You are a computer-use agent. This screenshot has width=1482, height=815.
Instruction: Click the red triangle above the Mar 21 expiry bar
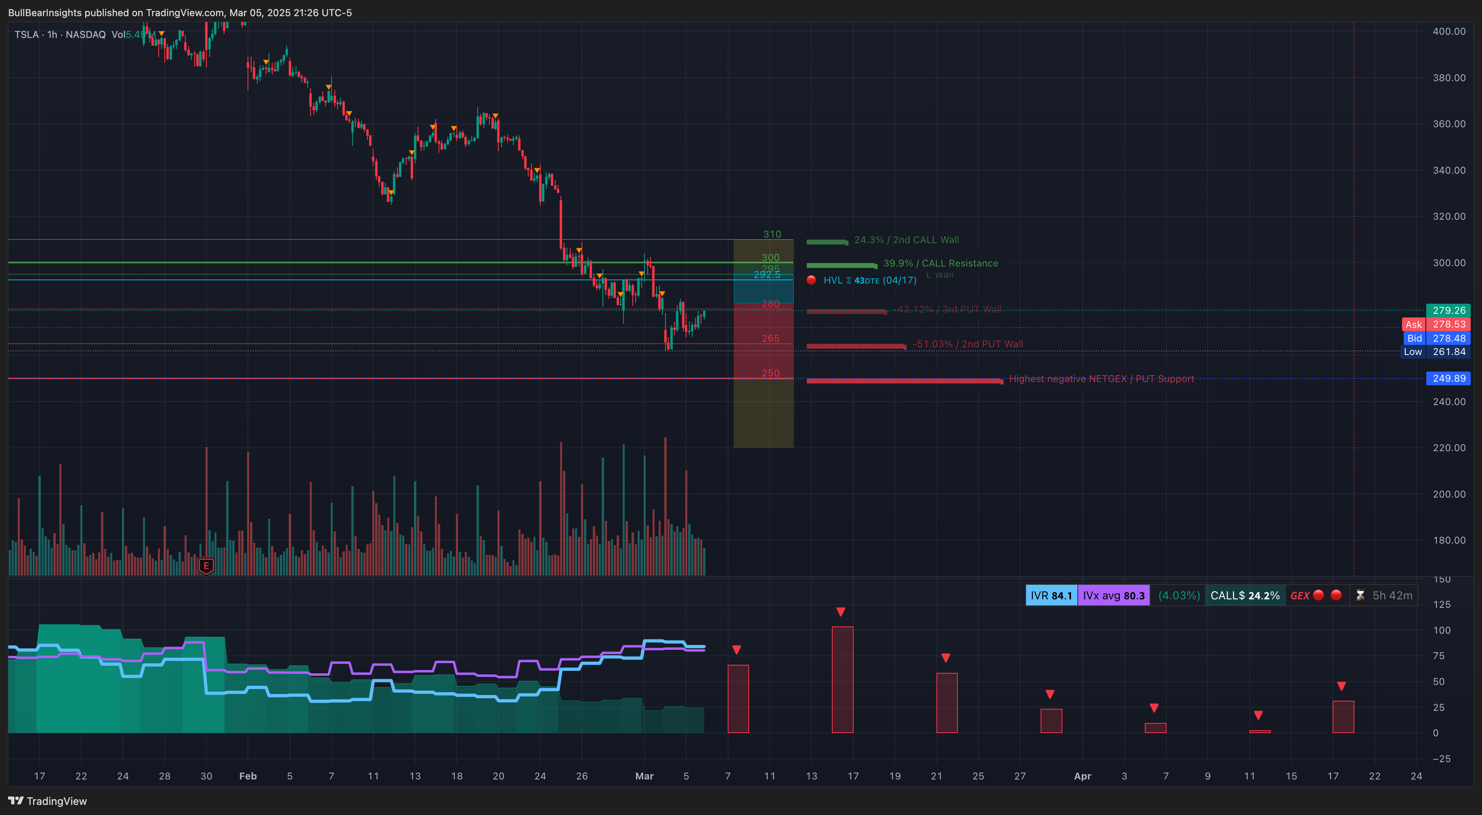click(946, 658)
